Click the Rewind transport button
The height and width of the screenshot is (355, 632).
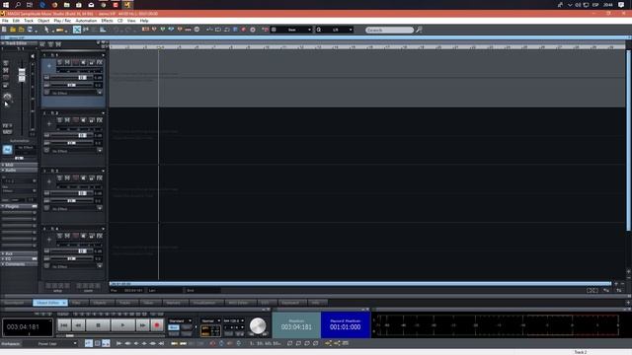(79, 325)
